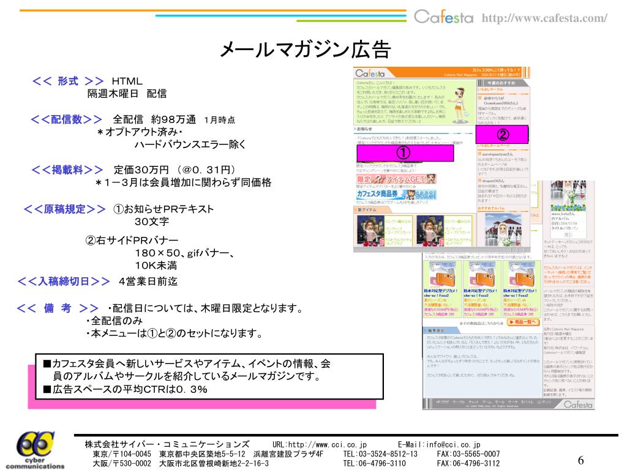This screenshot has width=627, height=470.
Task: Click the '<<原稿規定>>' heading
Action: [64, 209]
